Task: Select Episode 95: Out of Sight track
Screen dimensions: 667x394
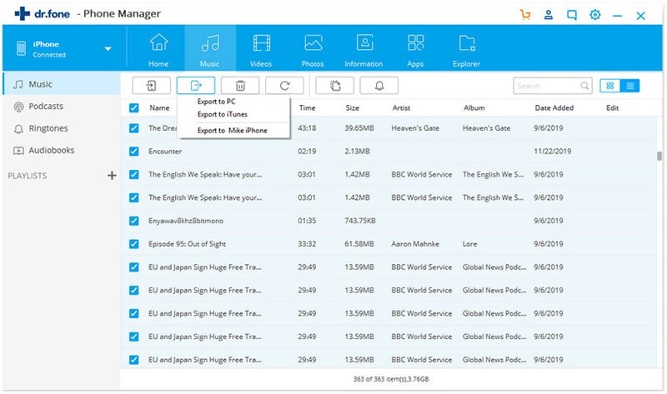Action: (187, 244)
